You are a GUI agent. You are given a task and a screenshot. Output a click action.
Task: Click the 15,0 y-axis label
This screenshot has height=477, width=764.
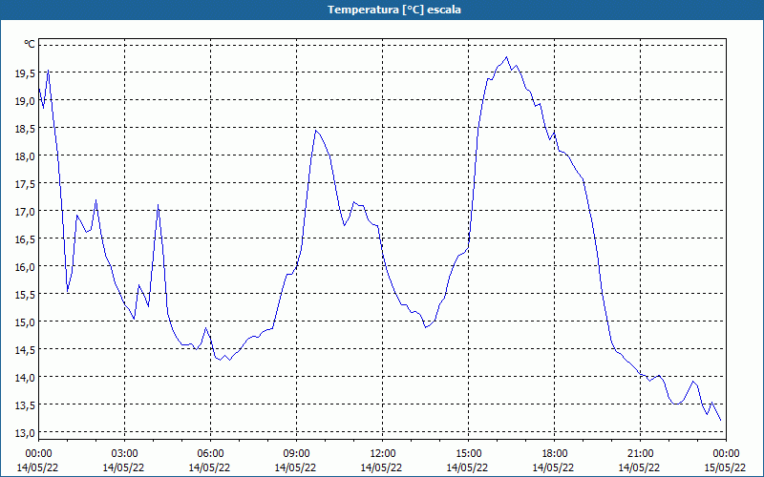click(x=26, y=322)
